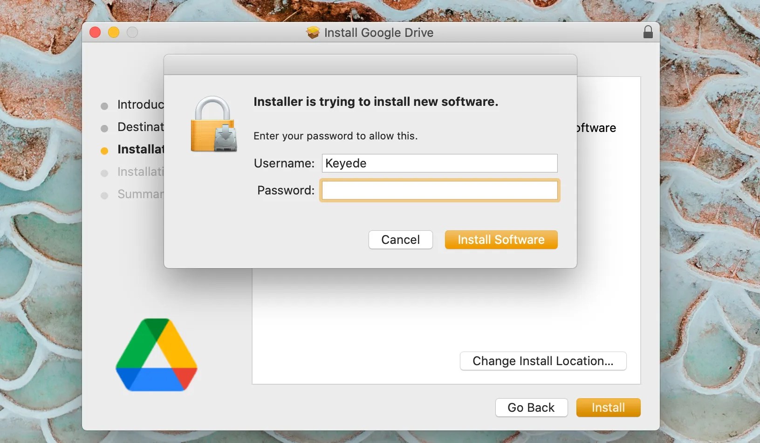This screenshot has width=760, height=443.
Task: Click the Go Back button
Action: tap(531, 407)
